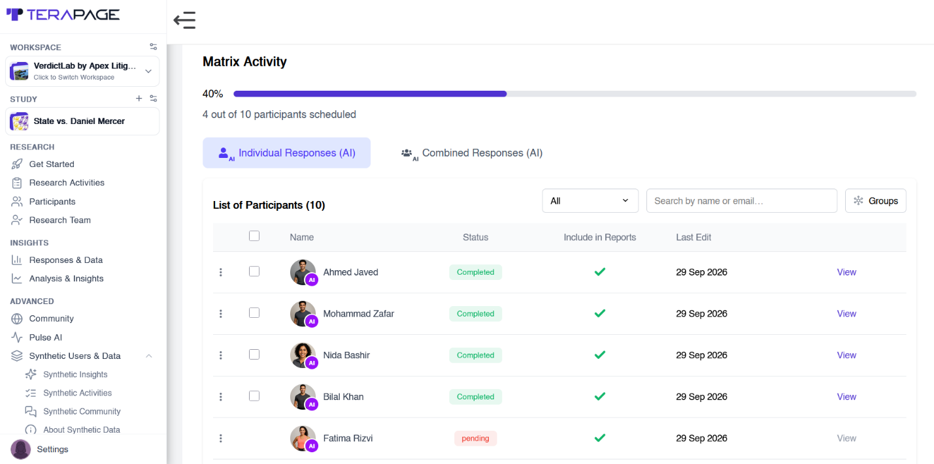This screenshot has width=934, height=464.
Task: Open the VerdictLab workspace switcher dropdown
Action: 83,71
